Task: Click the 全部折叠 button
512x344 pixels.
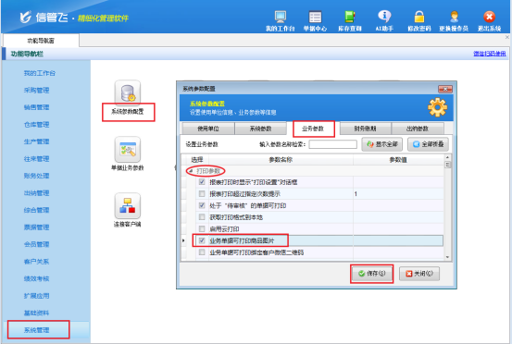Action: point(428,144)
